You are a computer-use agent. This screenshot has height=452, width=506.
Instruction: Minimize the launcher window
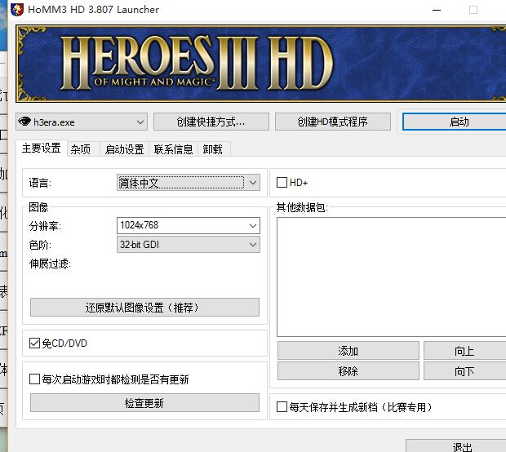tap(437, 10)
